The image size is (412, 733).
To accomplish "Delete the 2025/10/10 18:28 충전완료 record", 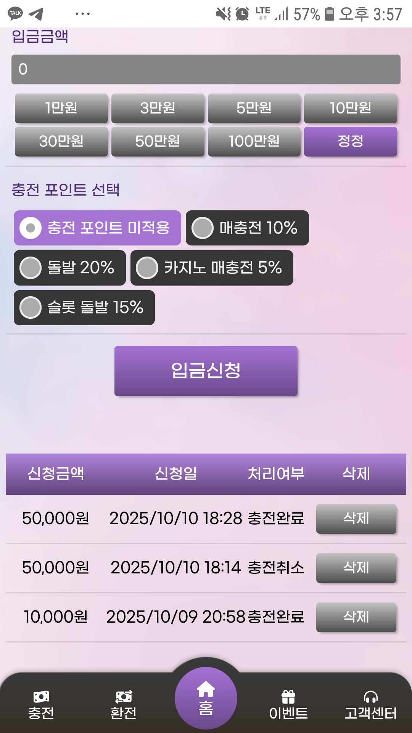I will [x=356, y=518].
